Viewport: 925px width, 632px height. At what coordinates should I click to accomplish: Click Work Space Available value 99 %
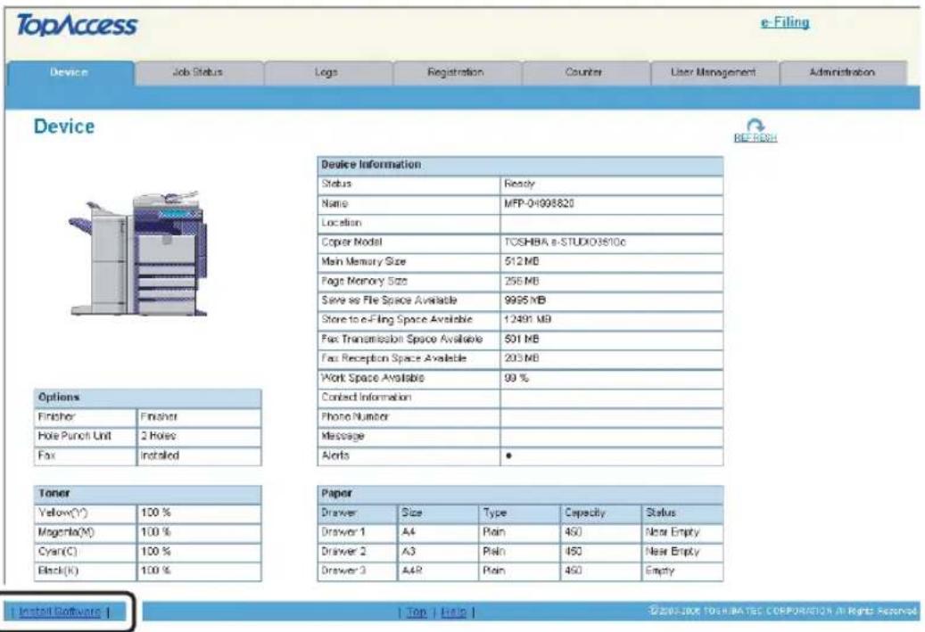(x=516, y=378)
